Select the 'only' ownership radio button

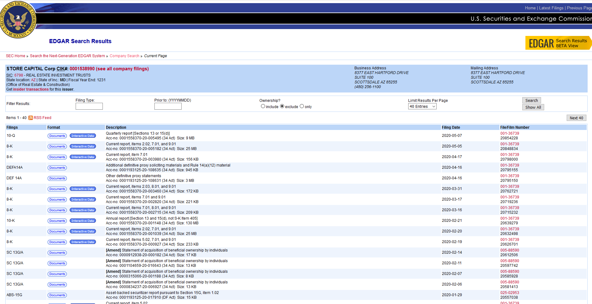tap(302, 106)
